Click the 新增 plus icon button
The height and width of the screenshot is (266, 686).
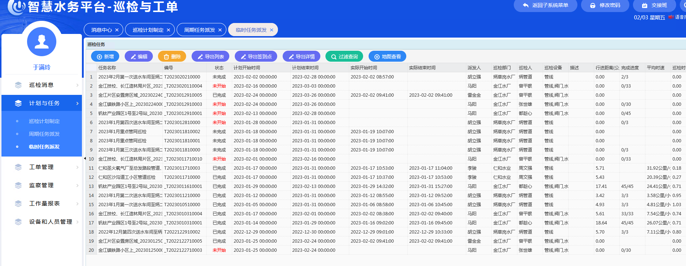[105, 57]
